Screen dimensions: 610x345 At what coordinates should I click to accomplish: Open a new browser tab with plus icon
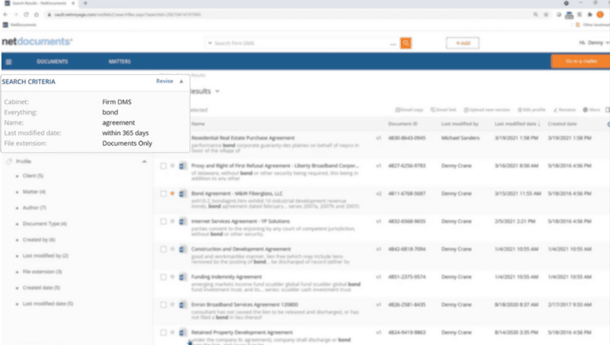pos(85,3)
